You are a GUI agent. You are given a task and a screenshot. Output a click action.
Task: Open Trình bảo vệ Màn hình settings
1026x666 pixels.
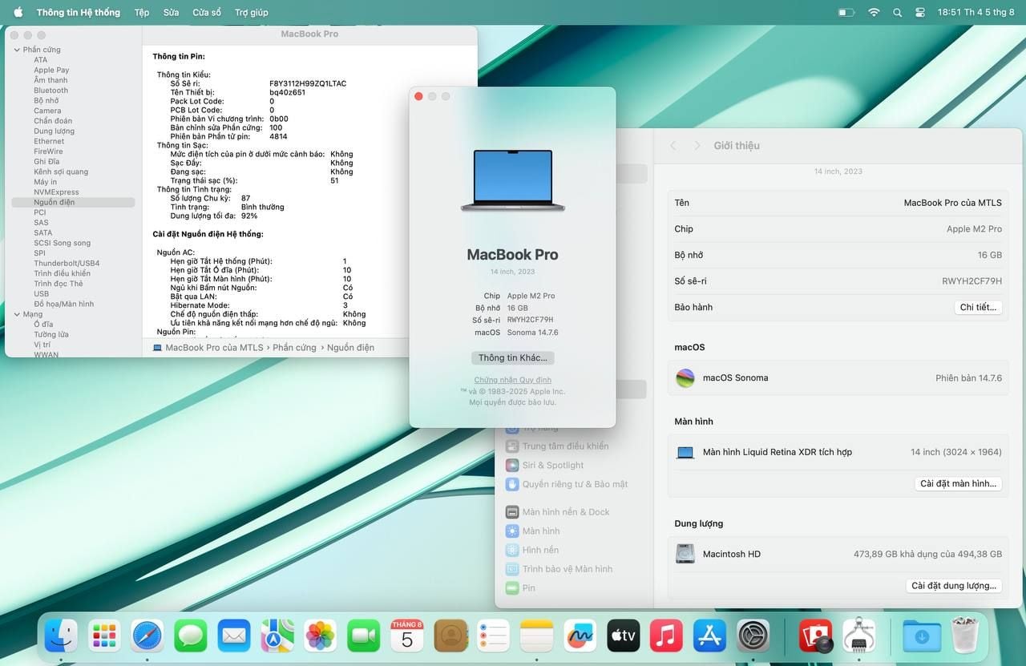point(559,569)
